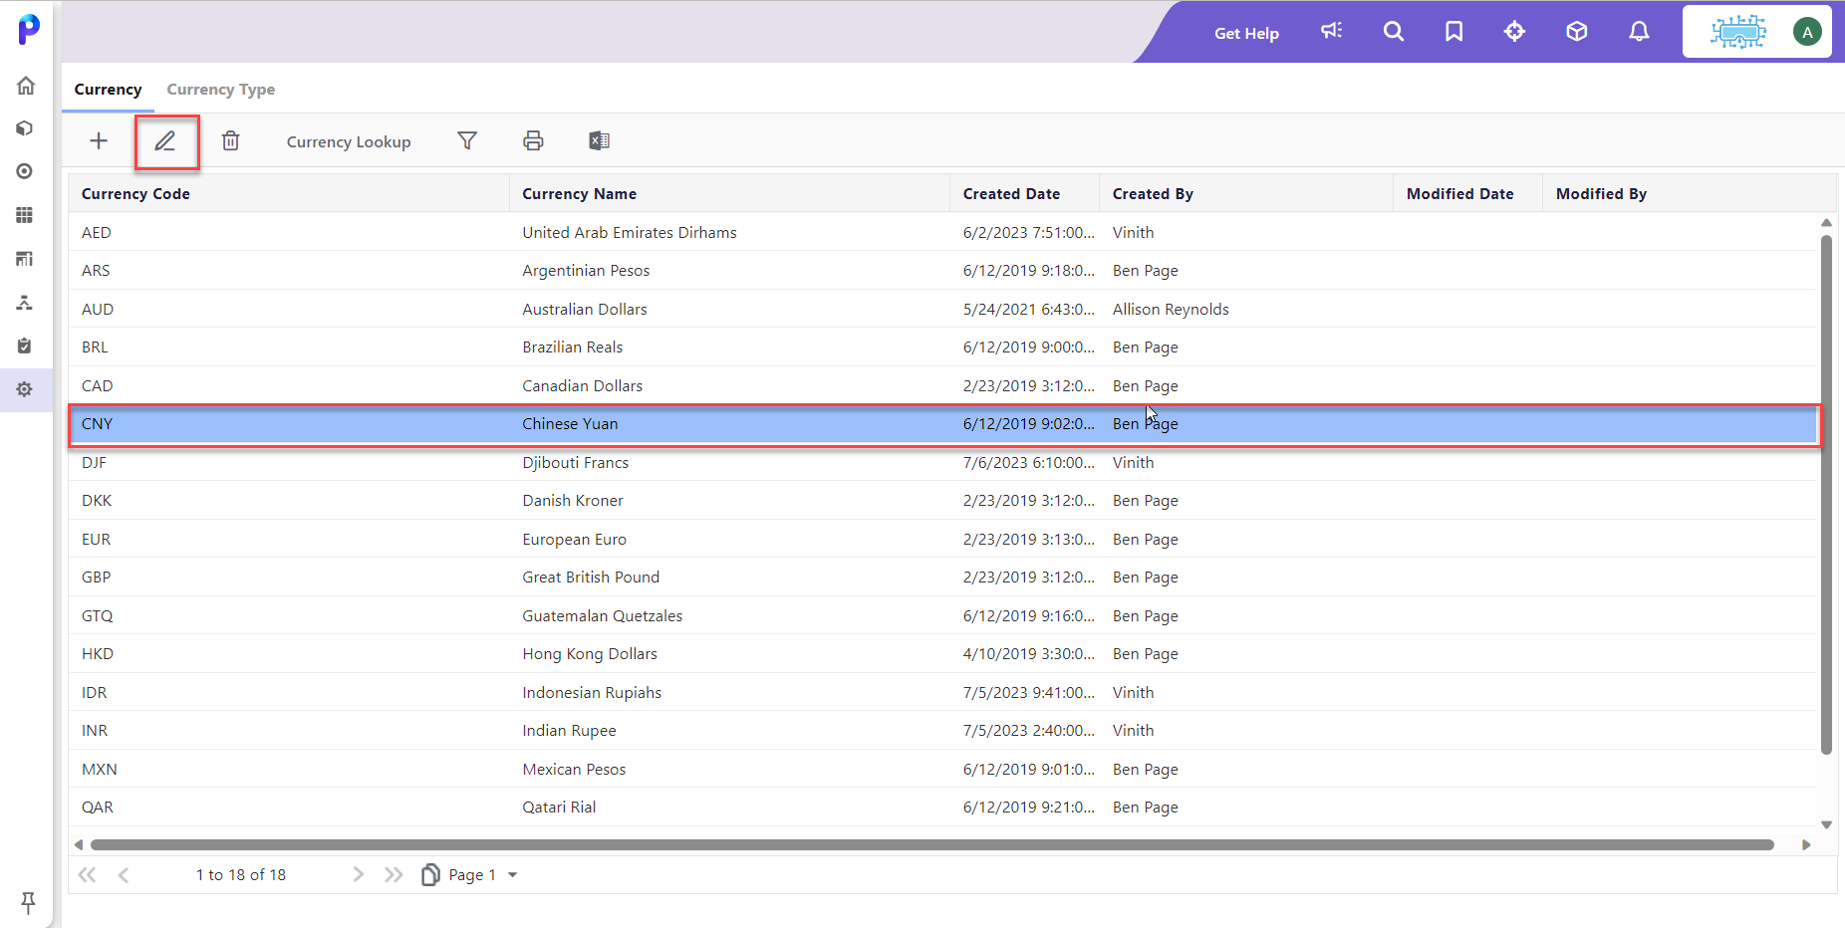
Task: Open the building chart icon in sidebar
Action: (x=25, y=259)
